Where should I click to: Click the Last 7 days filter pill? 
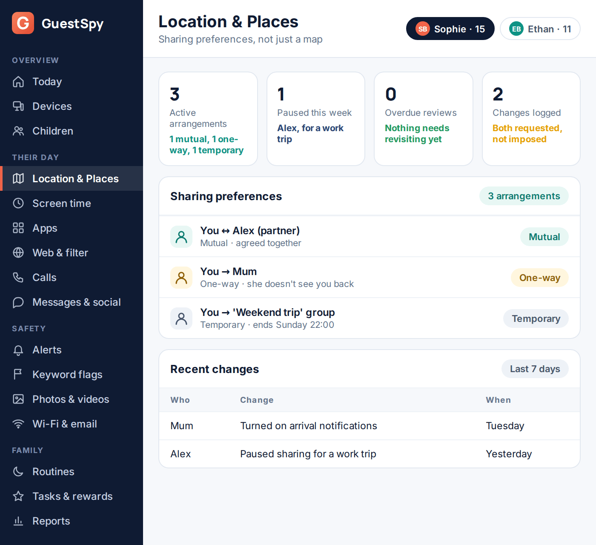click(535, 369)
